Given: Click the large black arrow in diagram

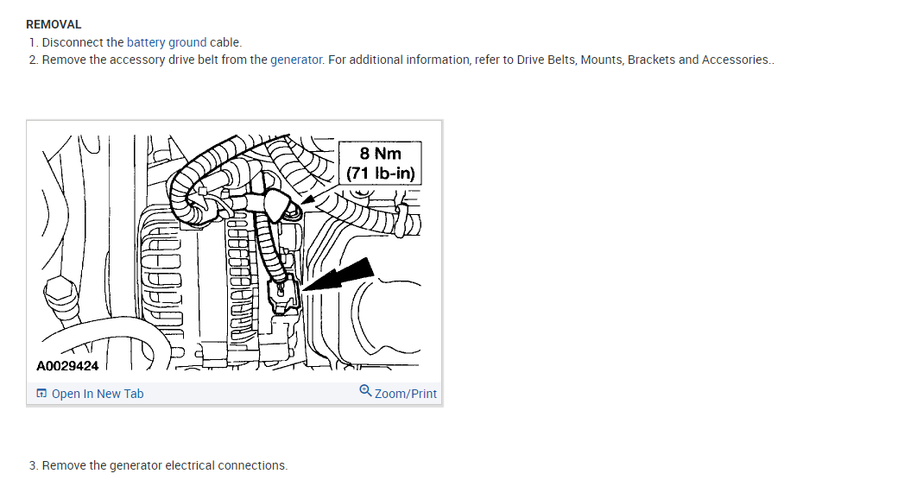Looking at the screenshot, I should pos(338,274).
